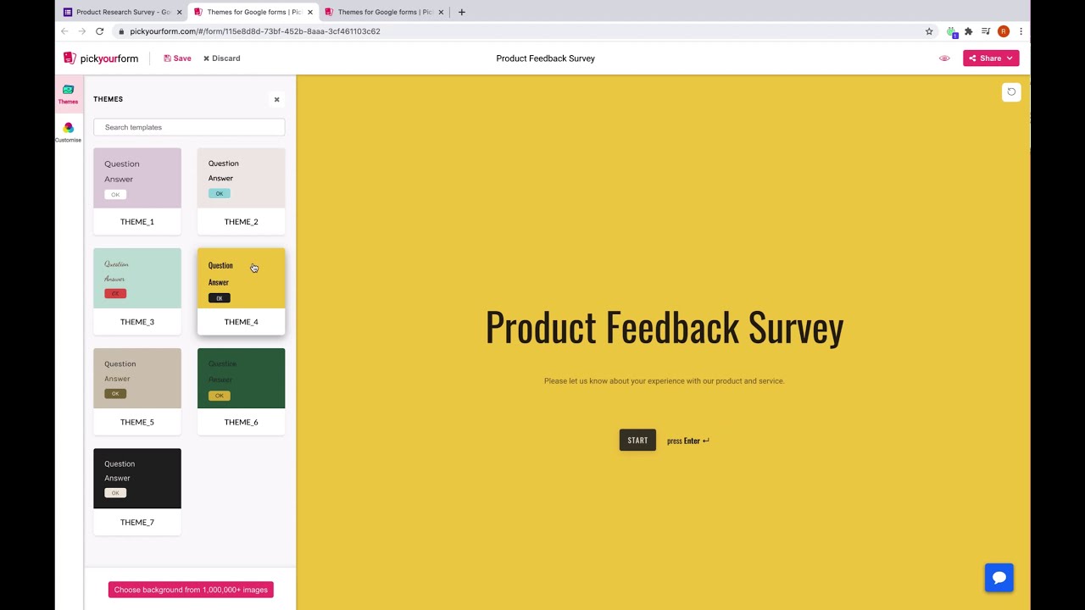Click the pickyourform logo
Screen dimensions: 1085x610
(x=101, y=58)
